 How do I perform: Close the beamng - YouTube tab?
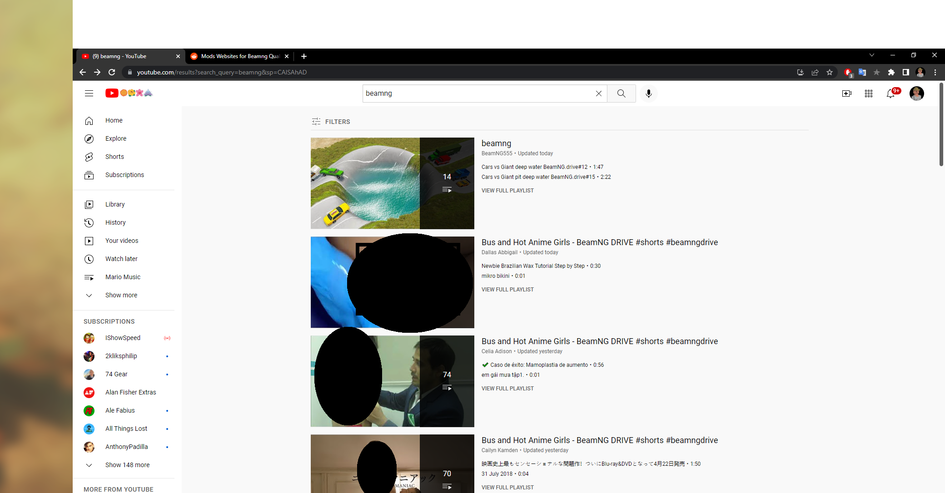(178, 56)
